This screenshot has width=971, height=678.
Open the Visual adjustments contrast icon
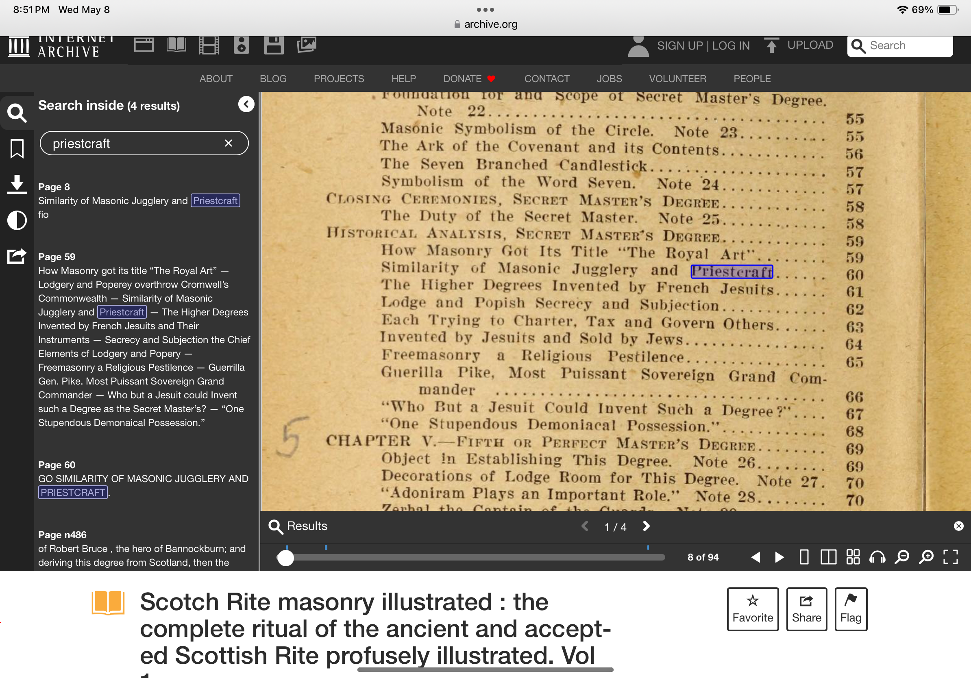(17, 220)
